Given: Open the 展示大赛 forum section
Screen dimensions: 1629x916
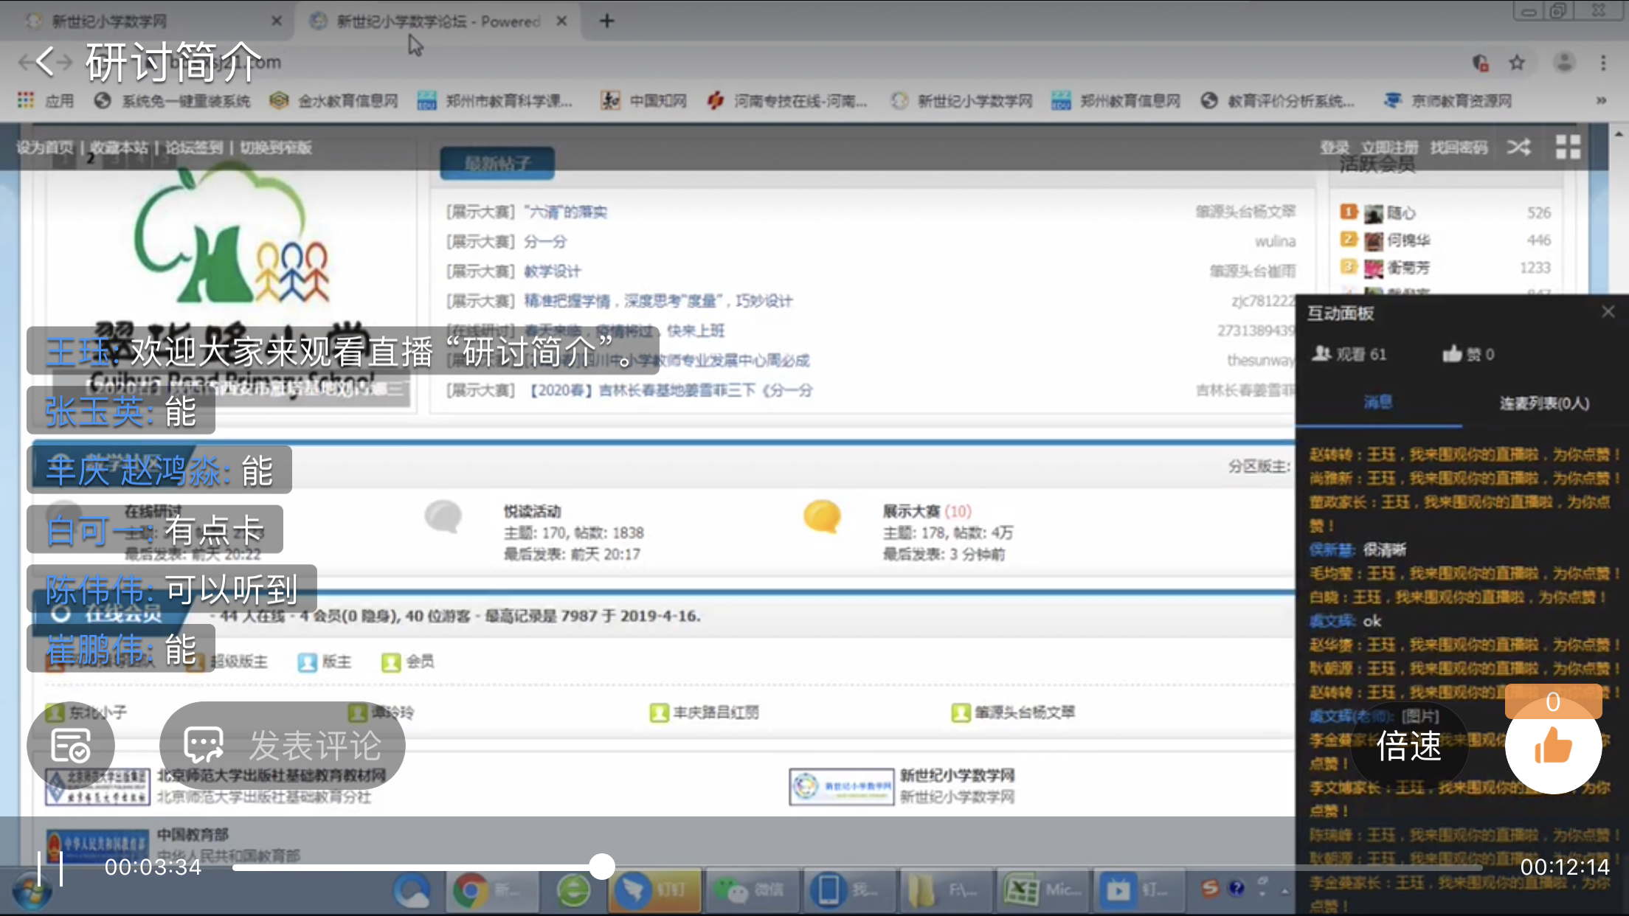Looking at the screenshot, I should (911, 511).
